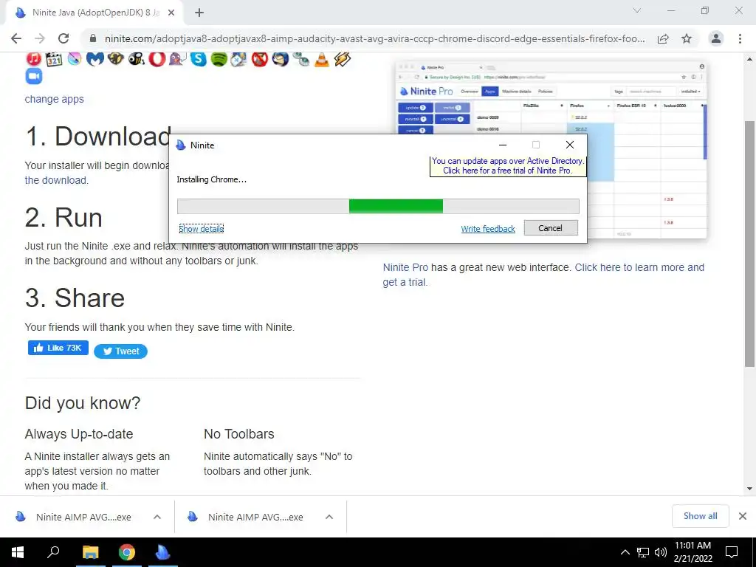Expand options for second download chevron
This screenshot has height=567, width=756.
tap(329, 517)
